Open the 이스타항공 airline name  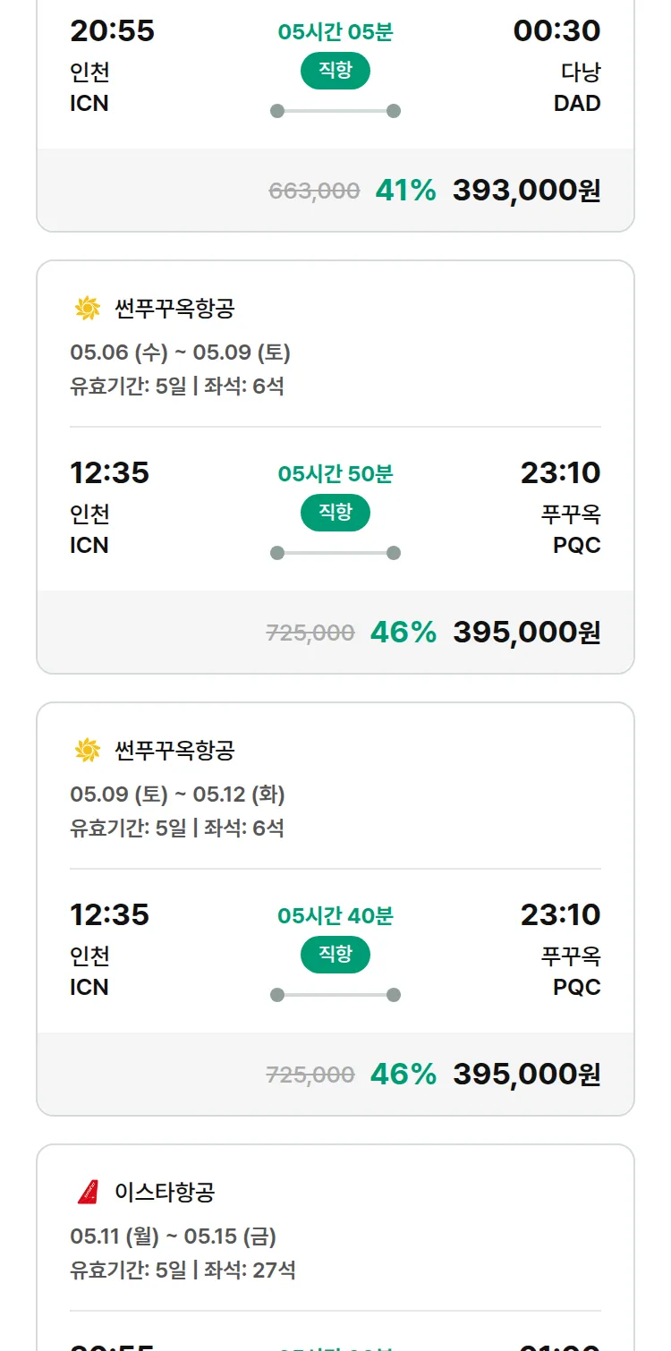[165, 1192]
